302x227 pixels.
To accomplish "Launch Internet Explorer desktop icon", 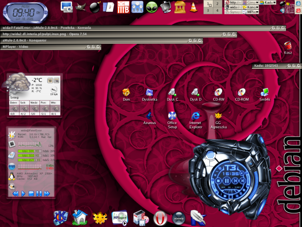I will tap(196, 120).
